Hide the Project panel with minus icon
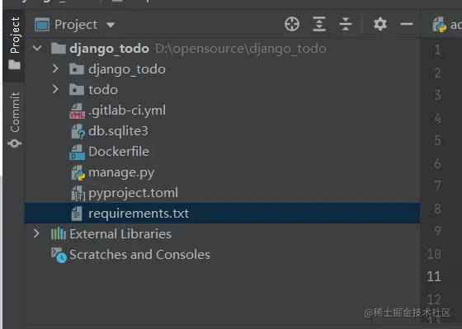462x329 pixels. click(x=407, y=24)
